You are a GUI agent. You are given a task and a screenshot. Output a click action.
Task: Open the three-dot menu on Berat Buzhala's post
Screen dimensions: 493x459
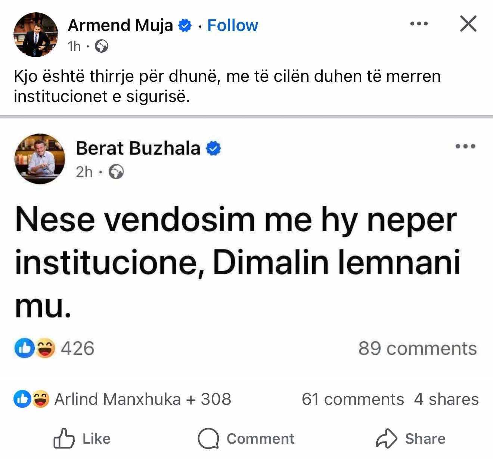[x=465, y=146]
